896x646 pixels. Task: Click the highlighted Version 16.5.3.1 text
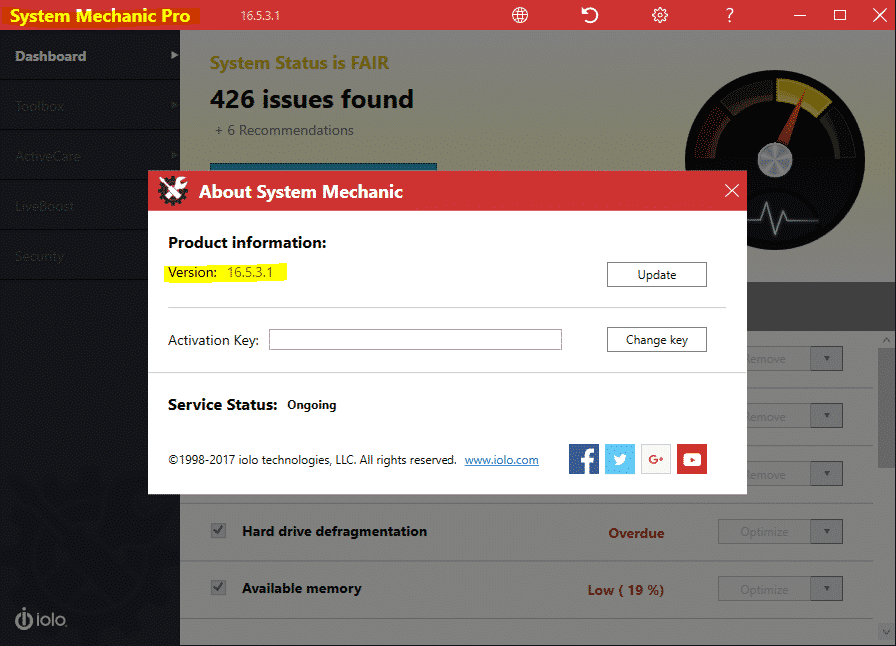pyautogui.click(x=226, y=272)
